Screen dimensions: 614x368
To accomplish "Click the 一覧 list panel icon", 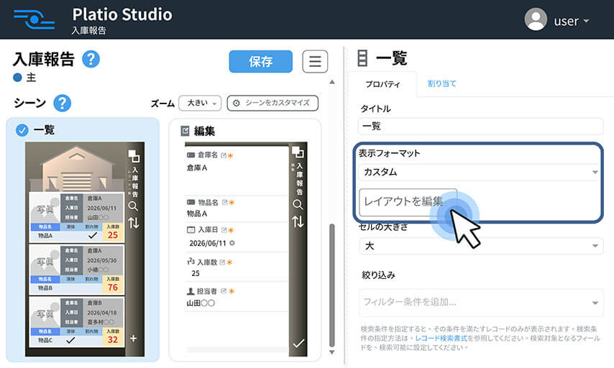I will point(362,58).
